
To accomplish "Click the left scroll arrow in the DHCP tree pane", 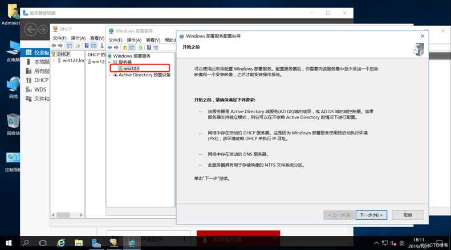I will 54,215.
